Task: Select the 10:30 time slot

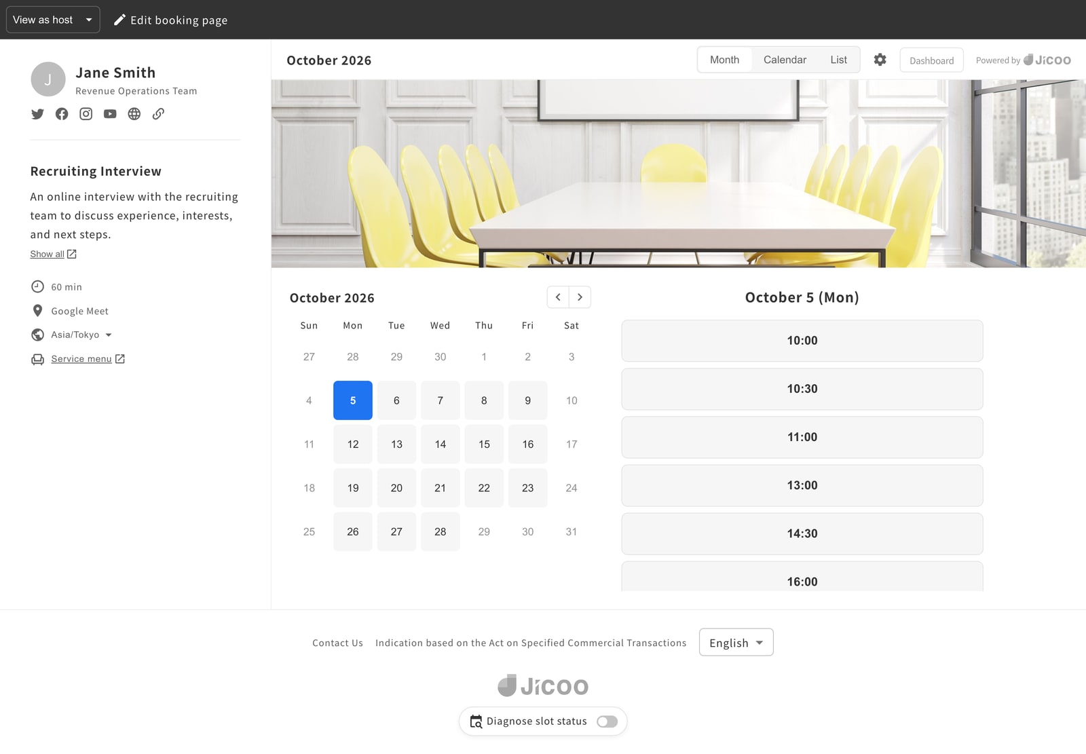Action: (802, 389)
